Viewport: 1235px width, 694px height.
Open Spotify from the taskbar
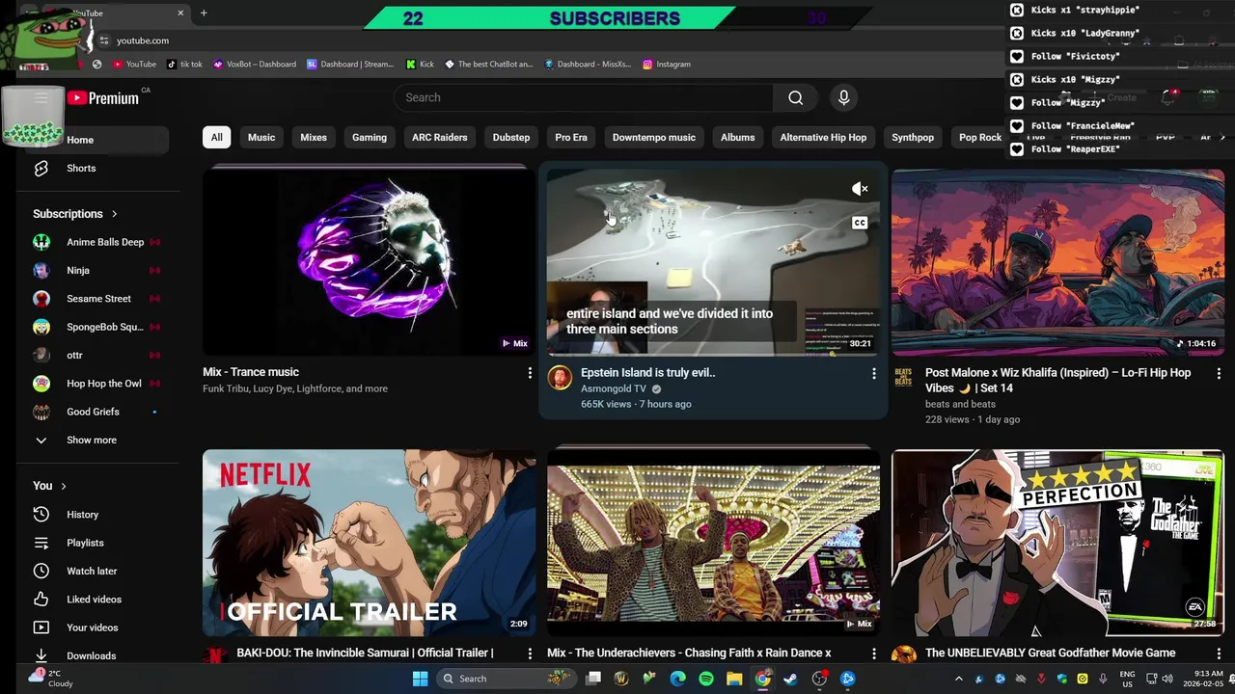click(706, 679)
